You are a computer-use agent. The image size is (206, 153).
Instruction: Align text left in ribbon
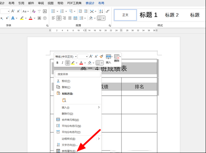(x=53, y=18)
